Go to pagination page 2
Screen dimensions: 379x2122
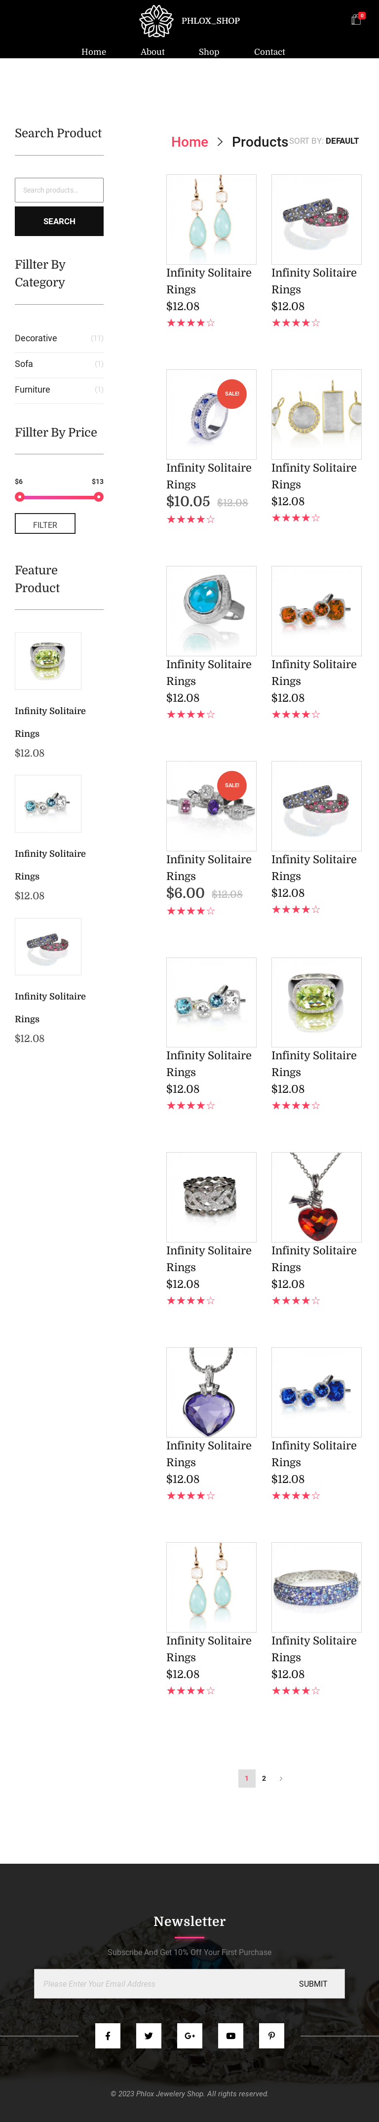point(264,1778)
